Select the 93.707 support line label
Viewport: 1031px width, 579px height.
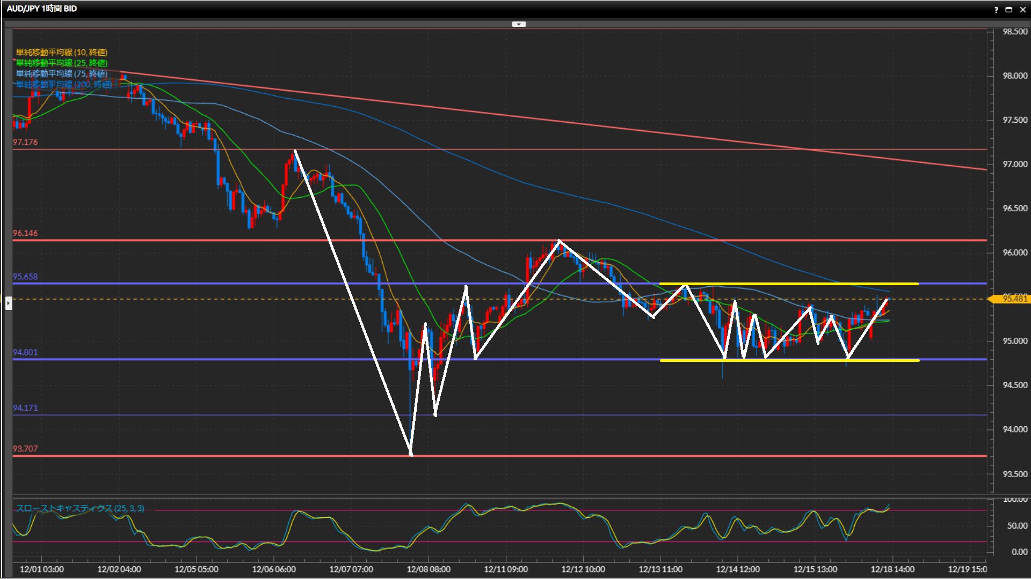pos(25,449)
